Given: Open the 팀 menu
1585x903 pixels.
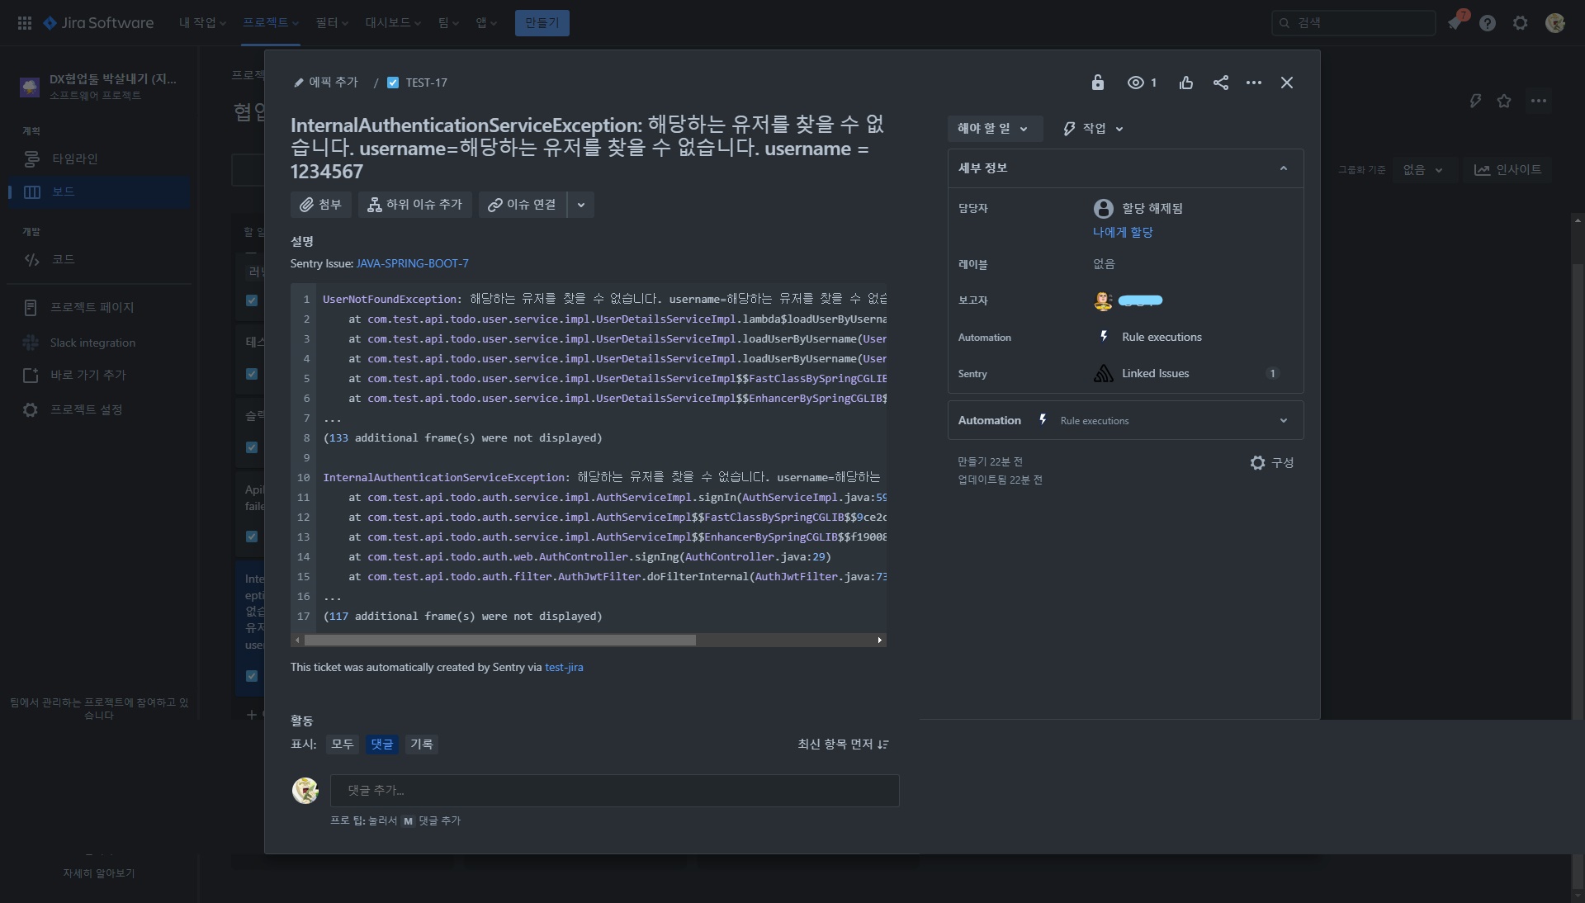Looking at the screenshot, I should tap(448, 23).
